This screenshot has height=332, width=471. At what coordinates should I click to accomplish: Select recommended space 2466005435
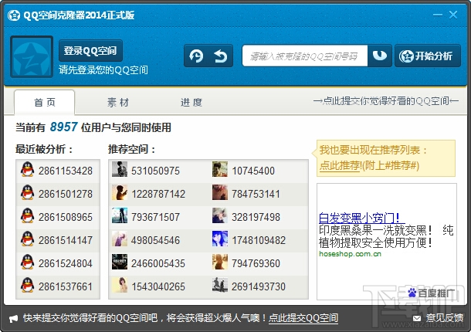158,263
